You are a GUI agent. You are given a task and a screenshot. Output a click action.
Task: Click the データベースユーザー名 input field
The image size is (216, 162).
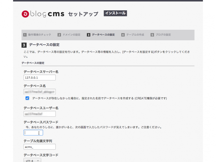(40, 114)
